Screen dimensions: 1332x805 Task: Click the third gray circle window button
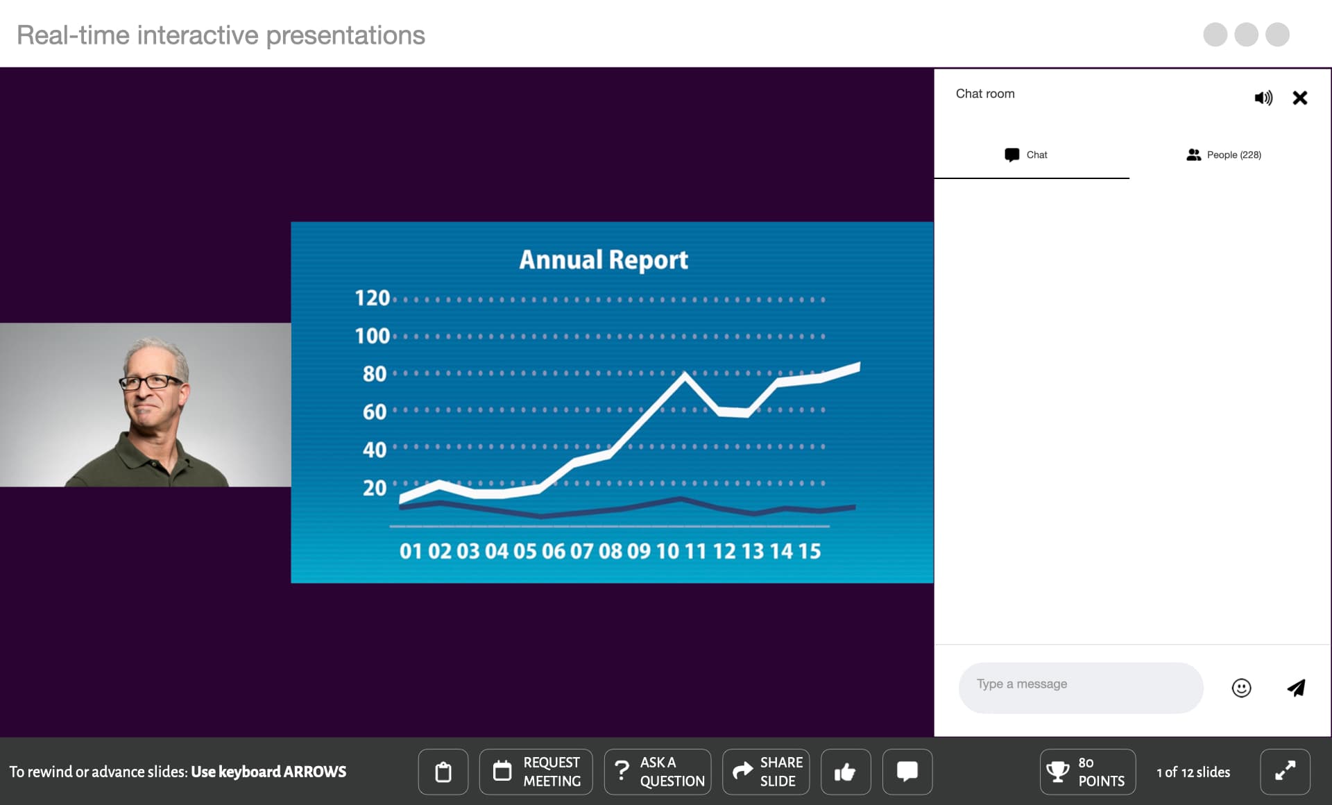[x=1277, y=35]
